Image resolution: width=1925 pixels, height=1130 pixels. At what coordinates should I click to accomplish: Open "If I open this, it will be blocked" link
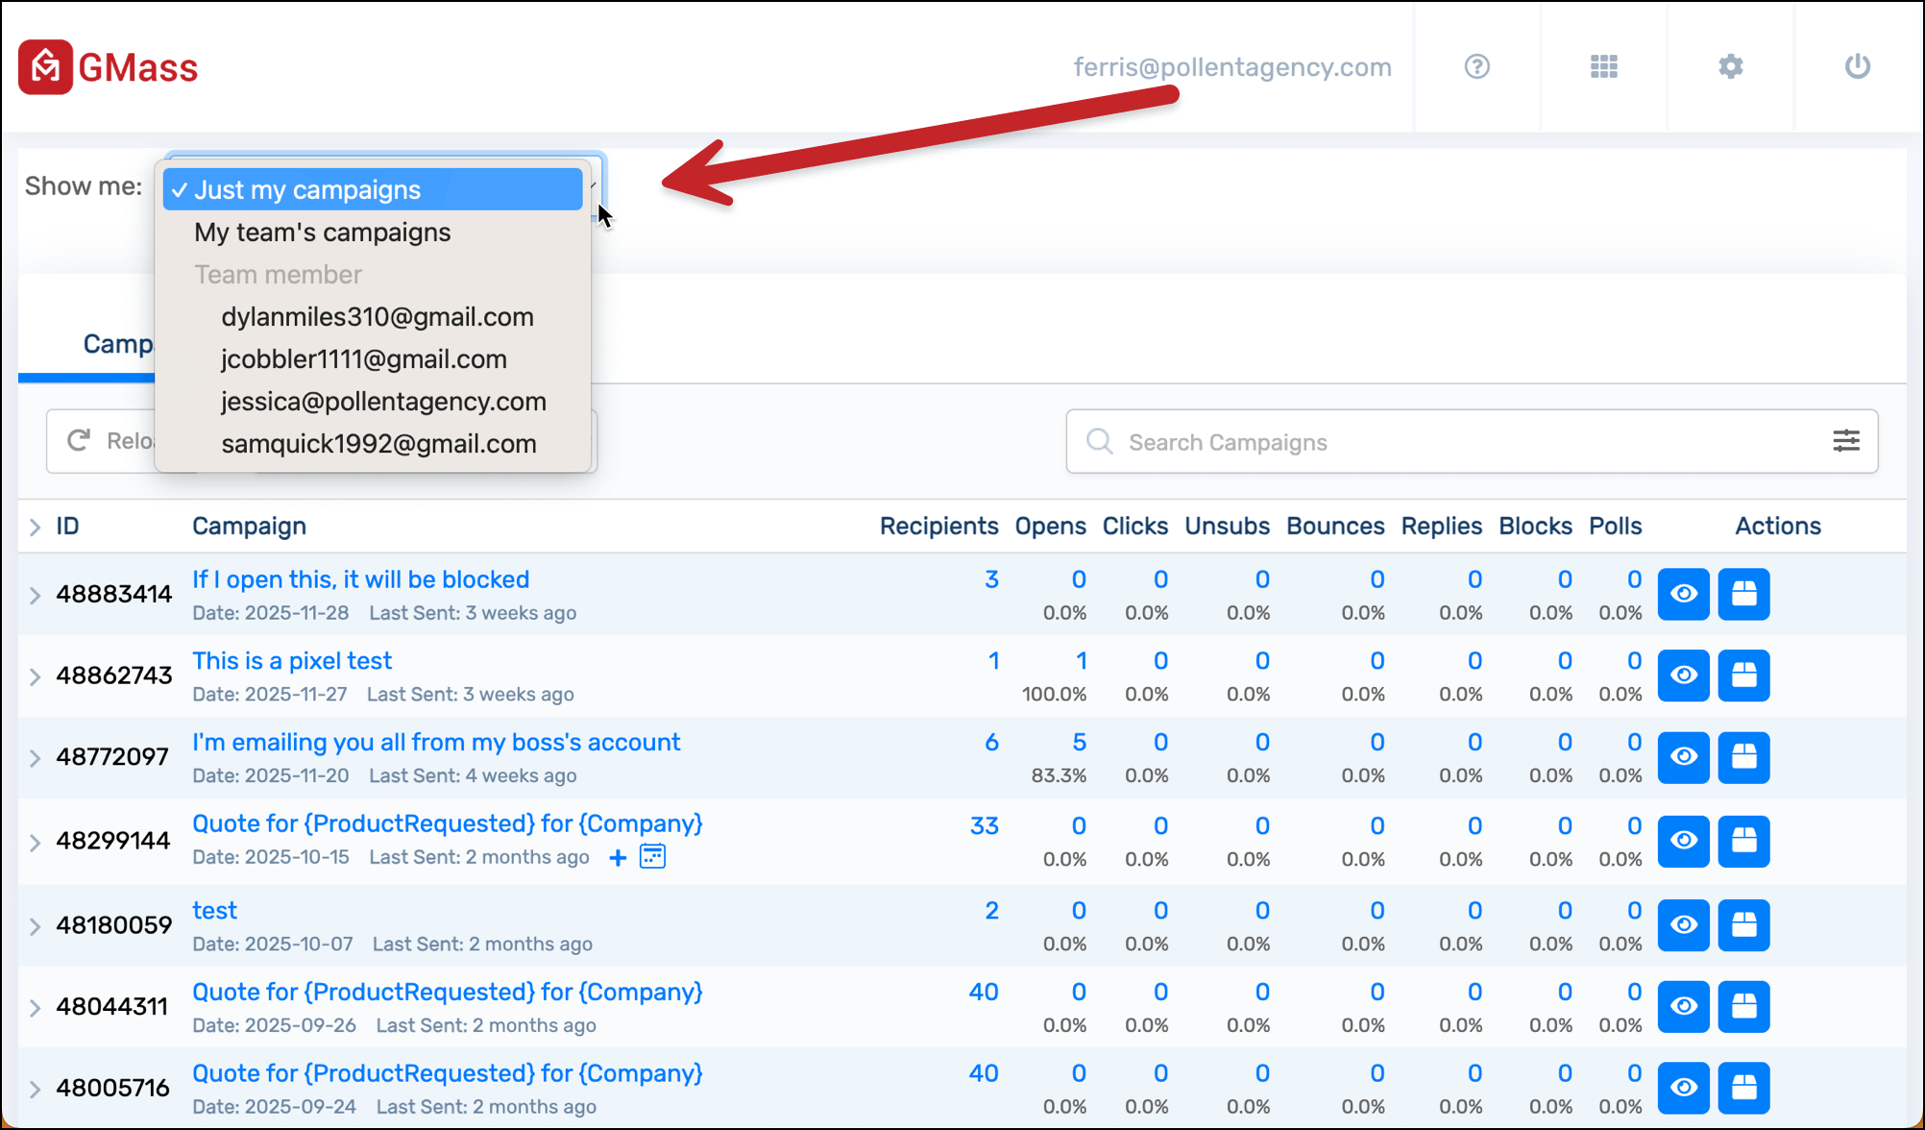coord(360,579)
